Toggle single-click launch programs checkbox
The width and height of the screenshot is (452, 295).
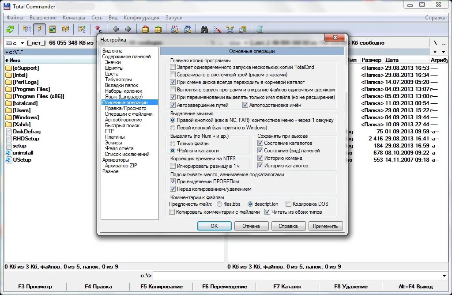pyautogui.click(x=173, y=90)
